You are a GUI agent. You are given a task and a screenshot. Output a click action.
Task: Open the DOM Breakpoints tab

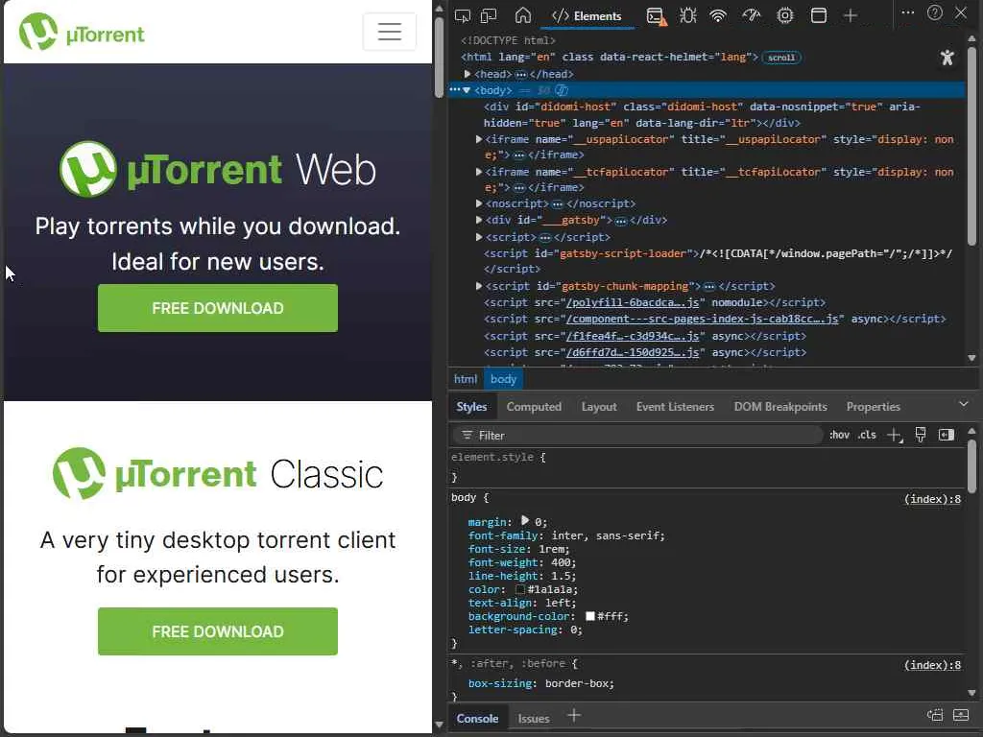(x=780, y=407)
